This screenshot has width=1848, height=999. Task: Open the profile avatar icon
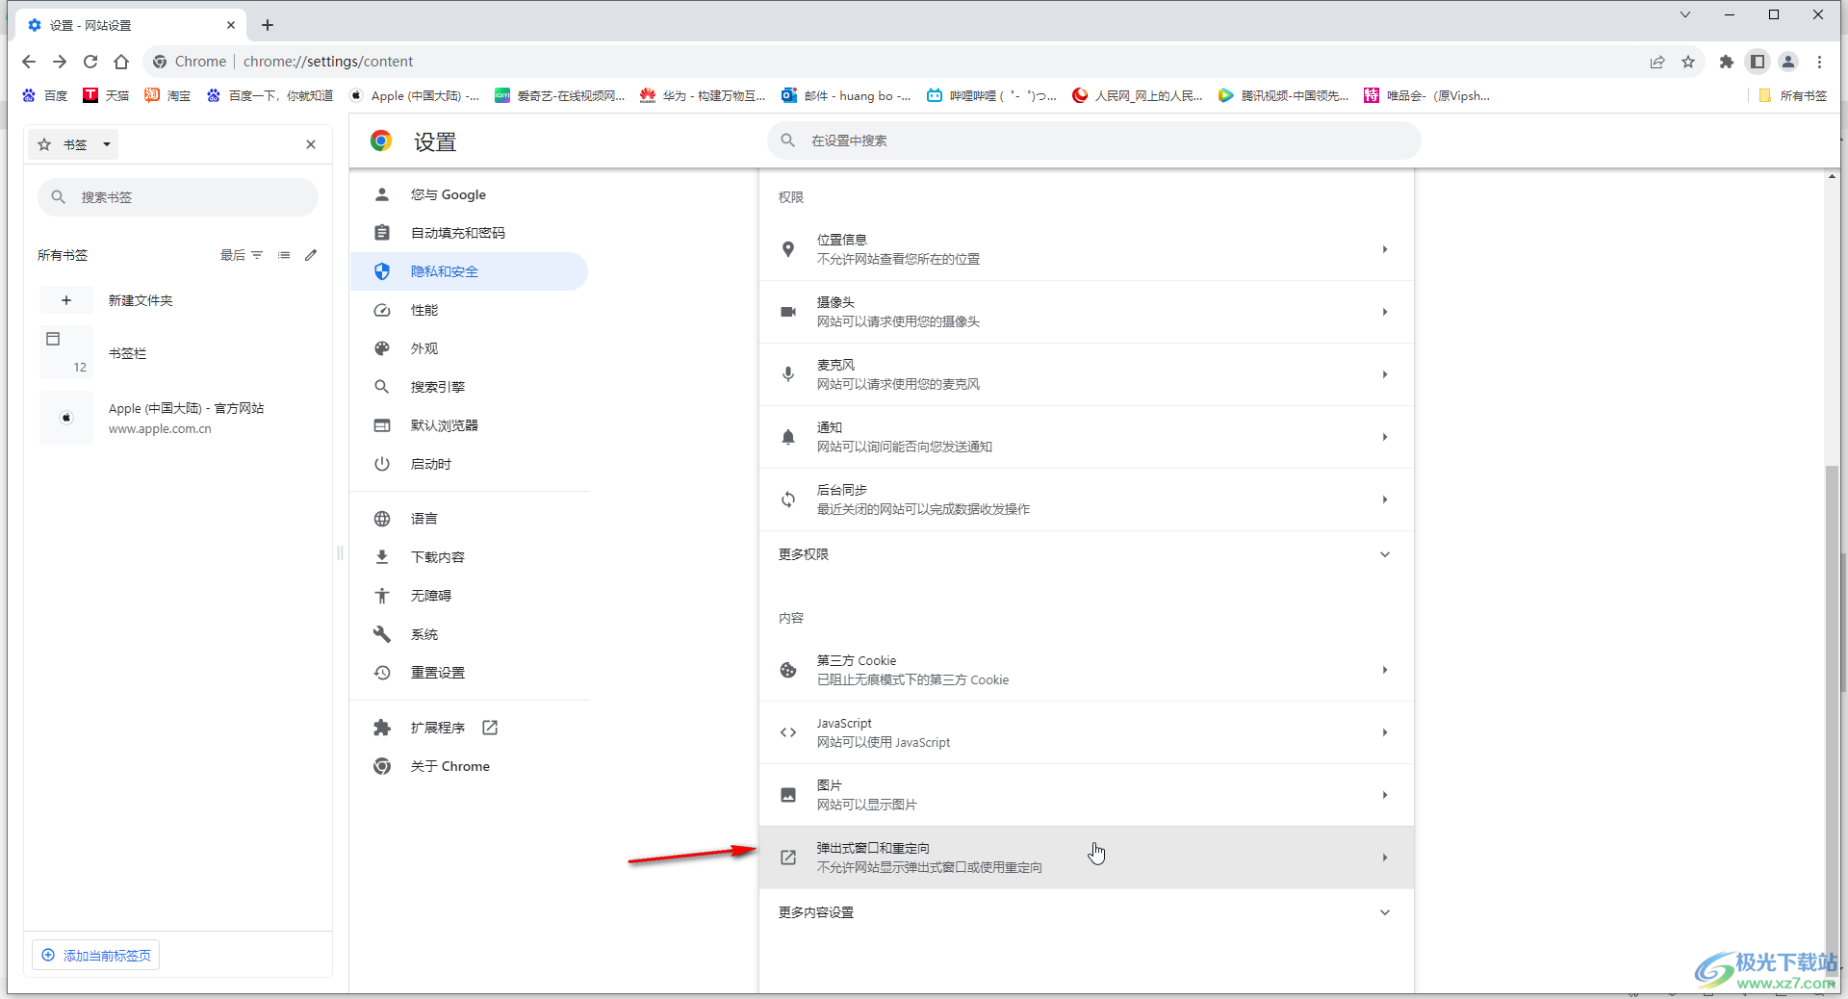(x=1788, y=62)
